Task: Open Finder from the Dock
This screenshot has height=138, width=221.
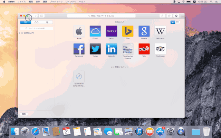Action: pos(15,131)
